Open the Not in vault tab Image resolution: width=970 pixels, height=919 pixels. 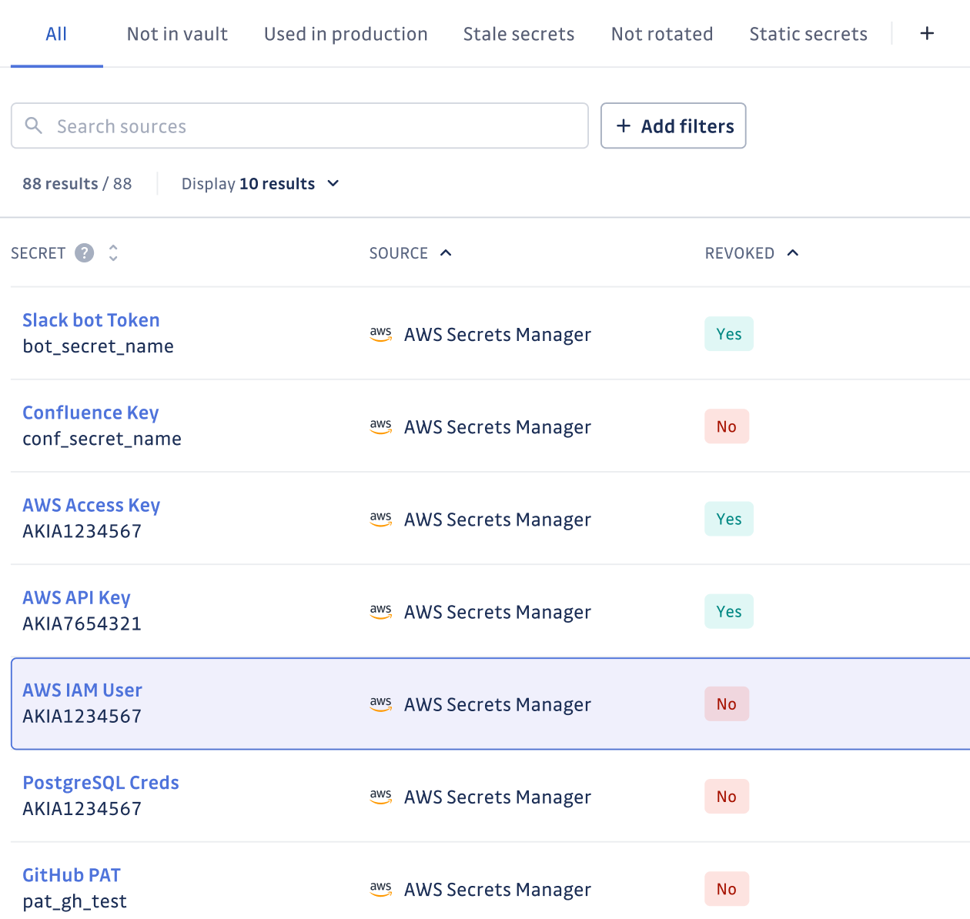pyautogui.click(x=177, y=33)
